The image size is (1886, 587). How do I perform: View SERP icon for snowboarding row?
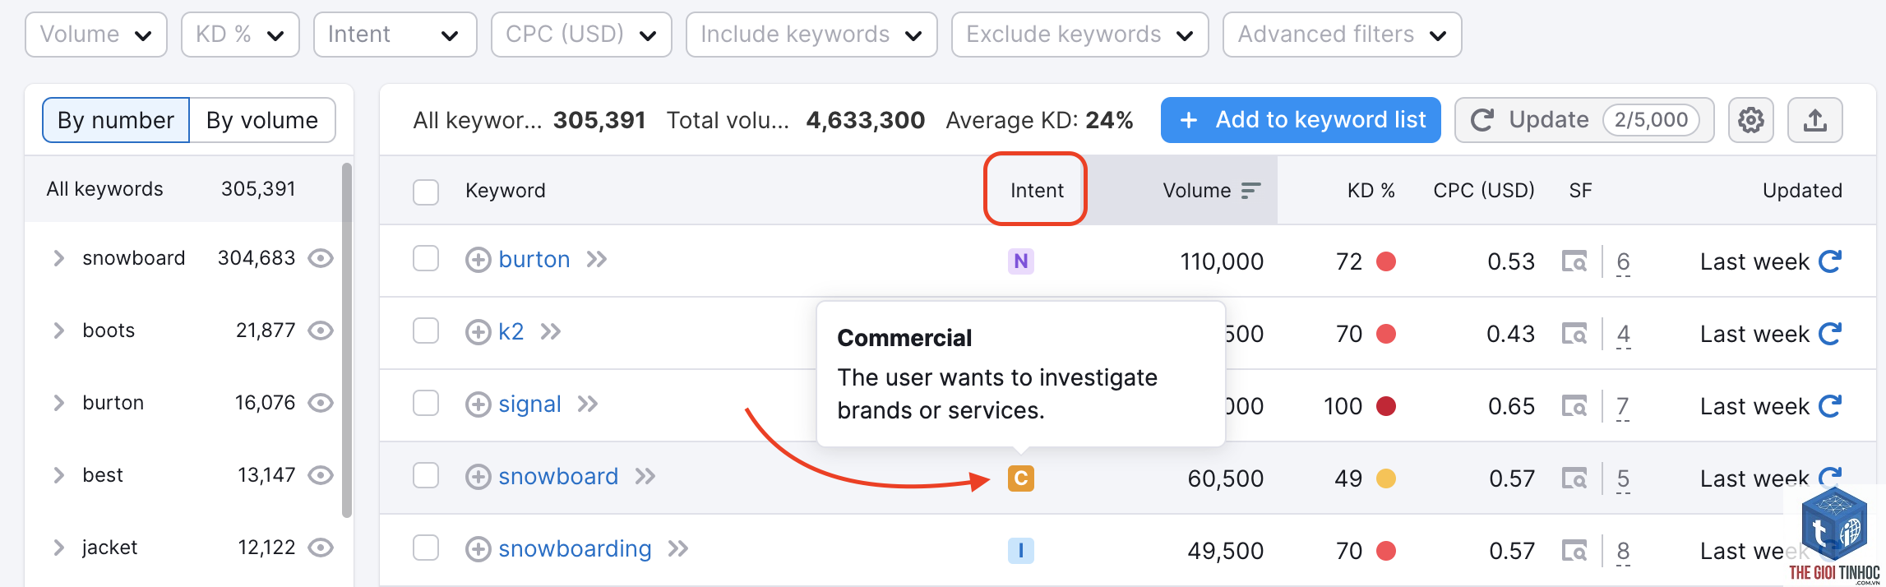click(1574, 551)
